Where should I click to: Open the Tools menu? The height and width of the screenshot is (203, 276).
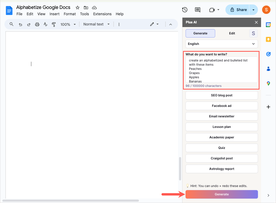pos(84,14)
